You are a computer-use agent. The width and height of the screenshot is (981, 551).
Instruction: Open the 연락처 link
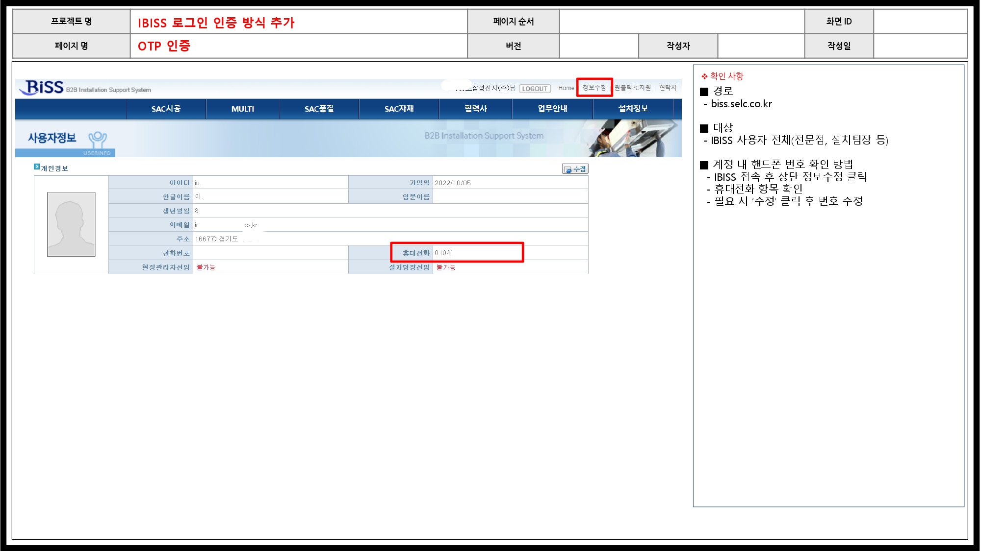(668, 88)
